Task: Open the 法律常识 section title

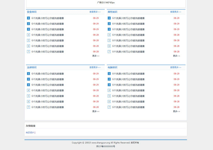Action: coord(32,67)
